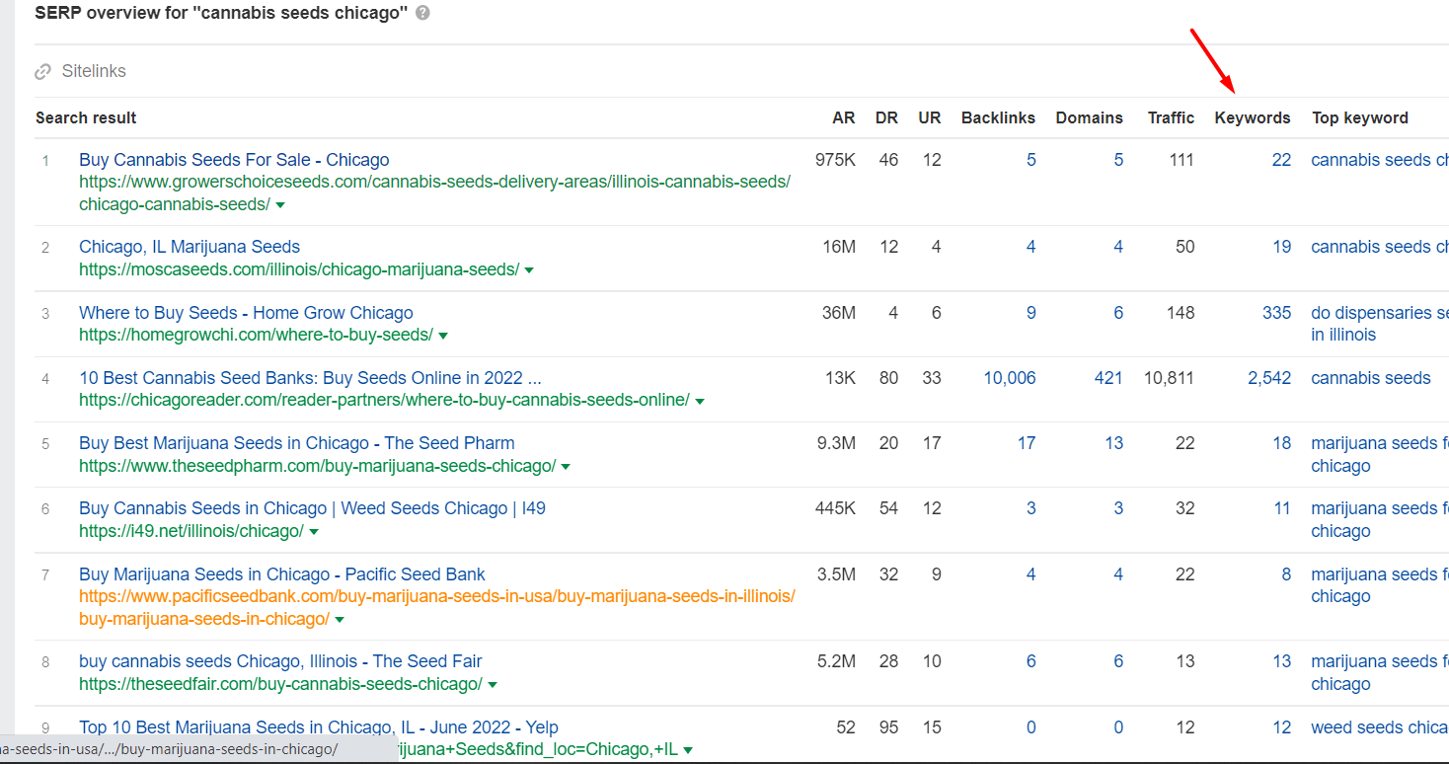This screenshot has width=1449, height=764.
Task: Open 'Buy Best Marijuana Seeds in Chicago' title
Action: [296, 443]
